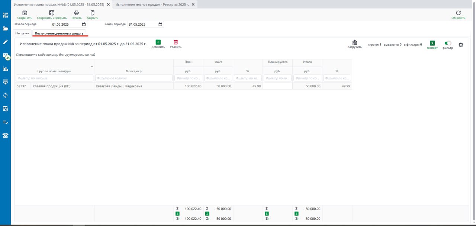Screen dimensions: 476x226
Task: Click filter field under Менеджер column
Action: coord(134,78)
